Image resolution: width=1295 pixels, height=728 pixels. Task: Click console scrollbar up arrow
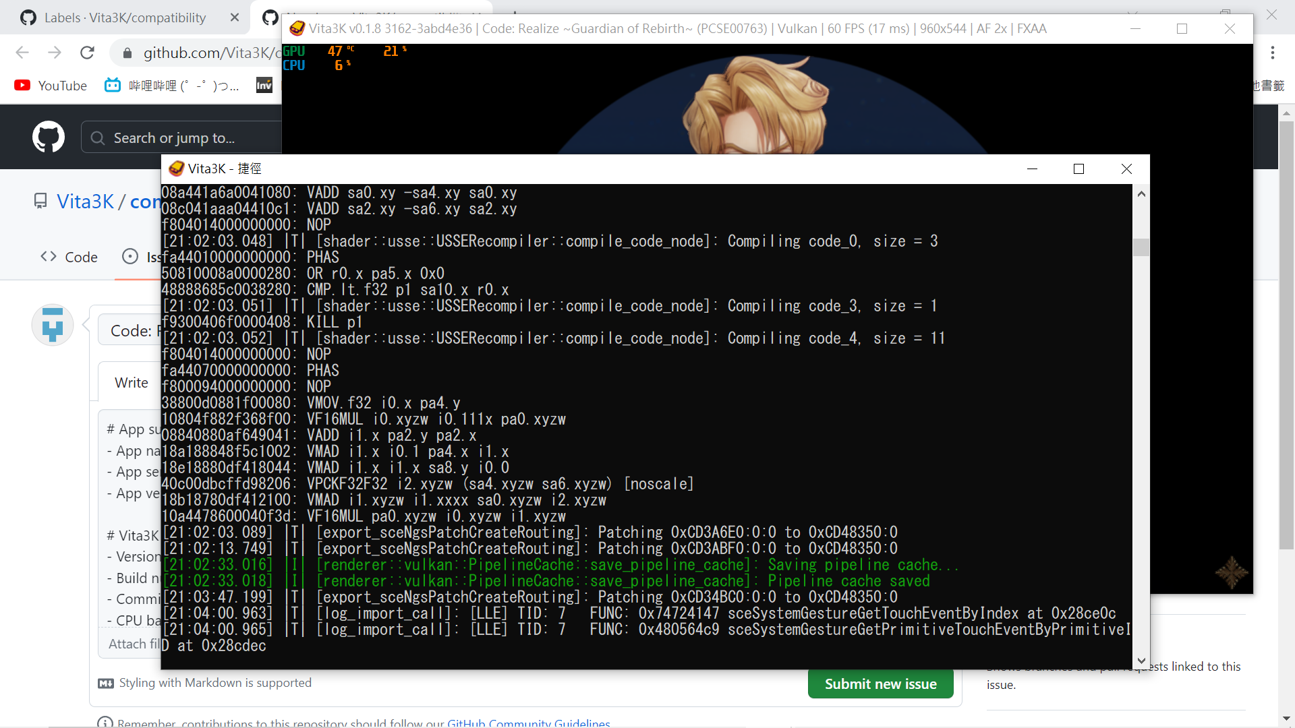(x=1141, y=194)
